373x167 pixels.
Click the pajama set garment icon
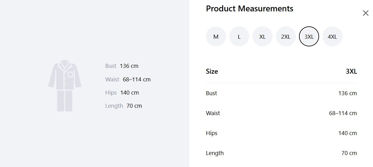coord(65,86)
